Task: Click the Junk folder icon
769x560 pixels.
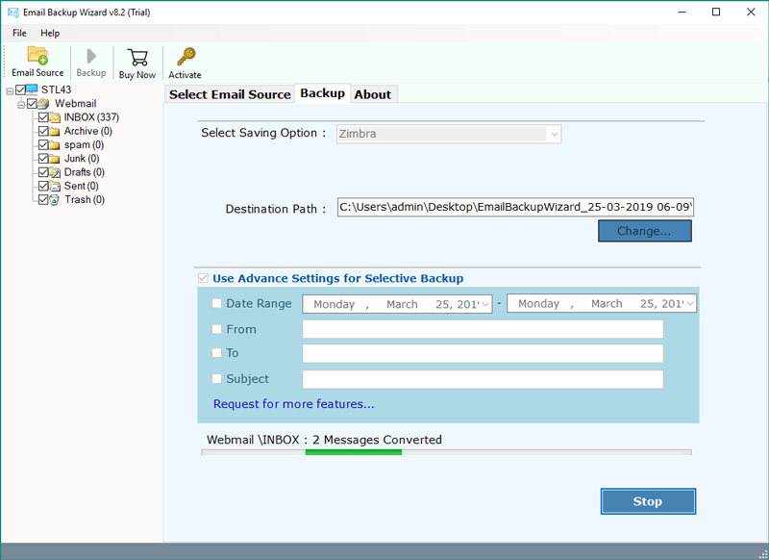Action: click(x=55, y=159)
